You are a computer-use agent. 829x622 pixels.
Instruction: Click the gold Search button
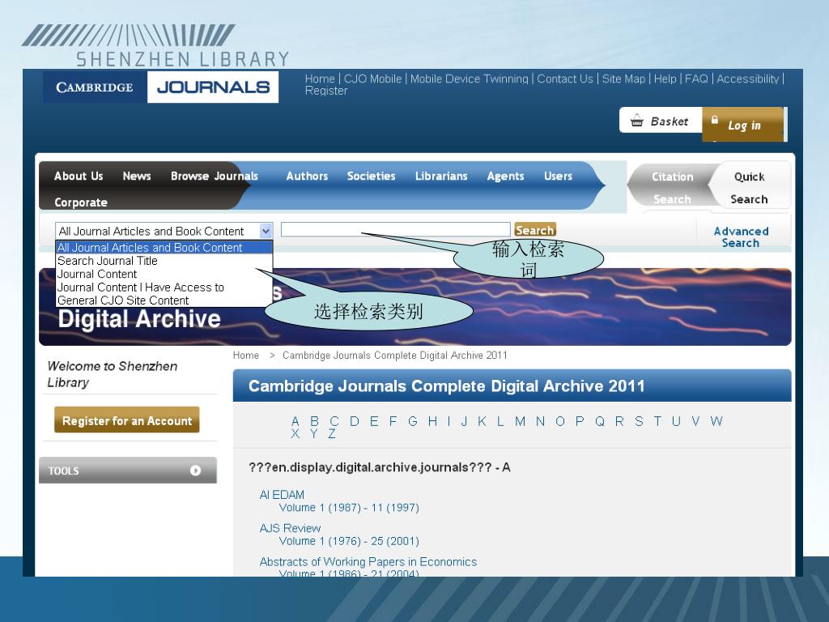tap(534, 229)
